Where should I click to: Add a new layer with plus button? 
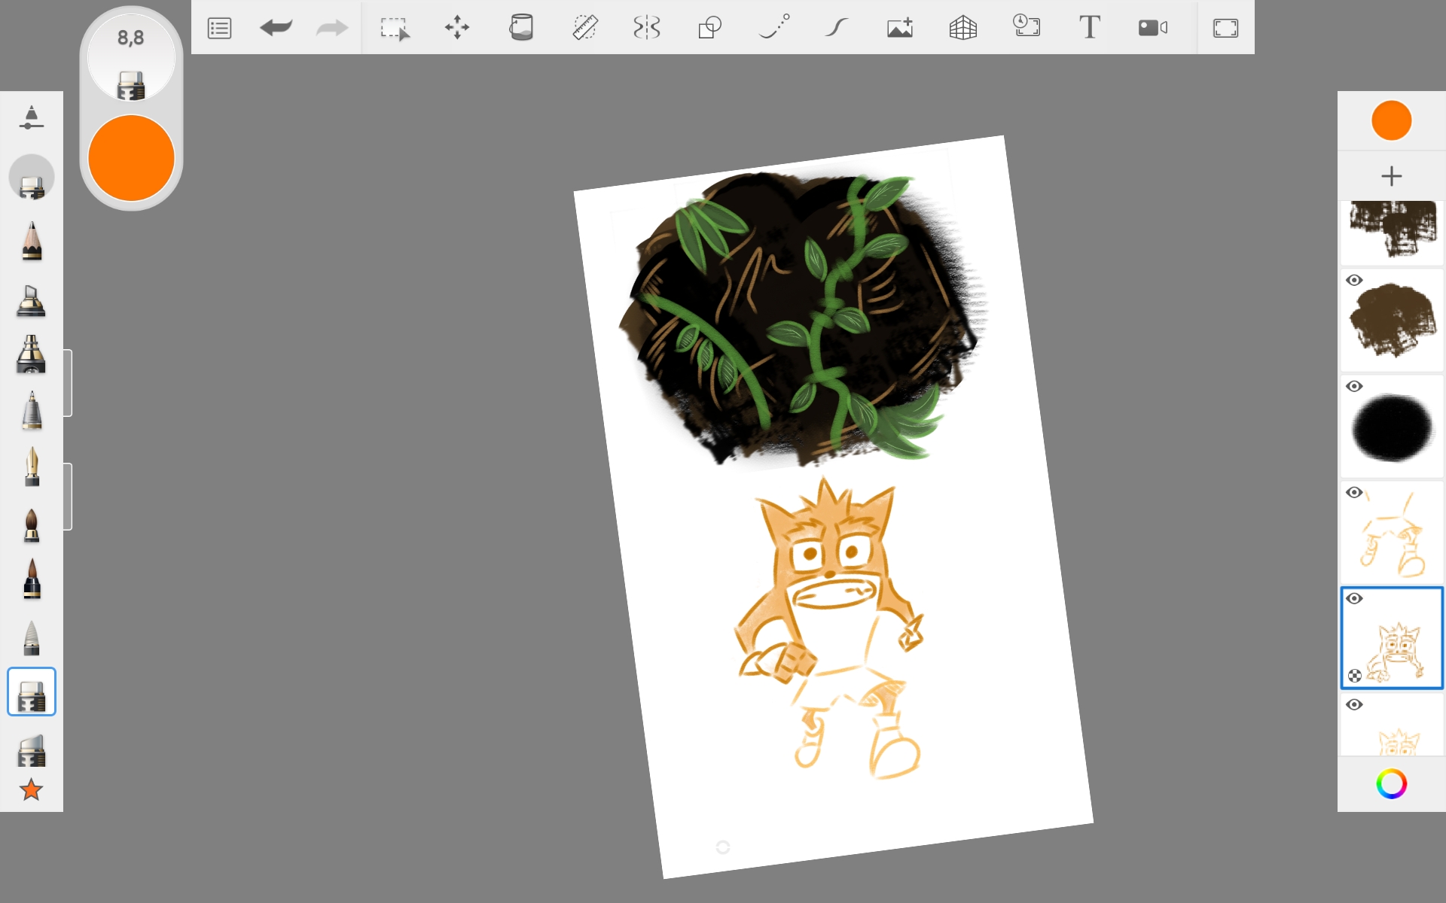tap(1391, 176)
